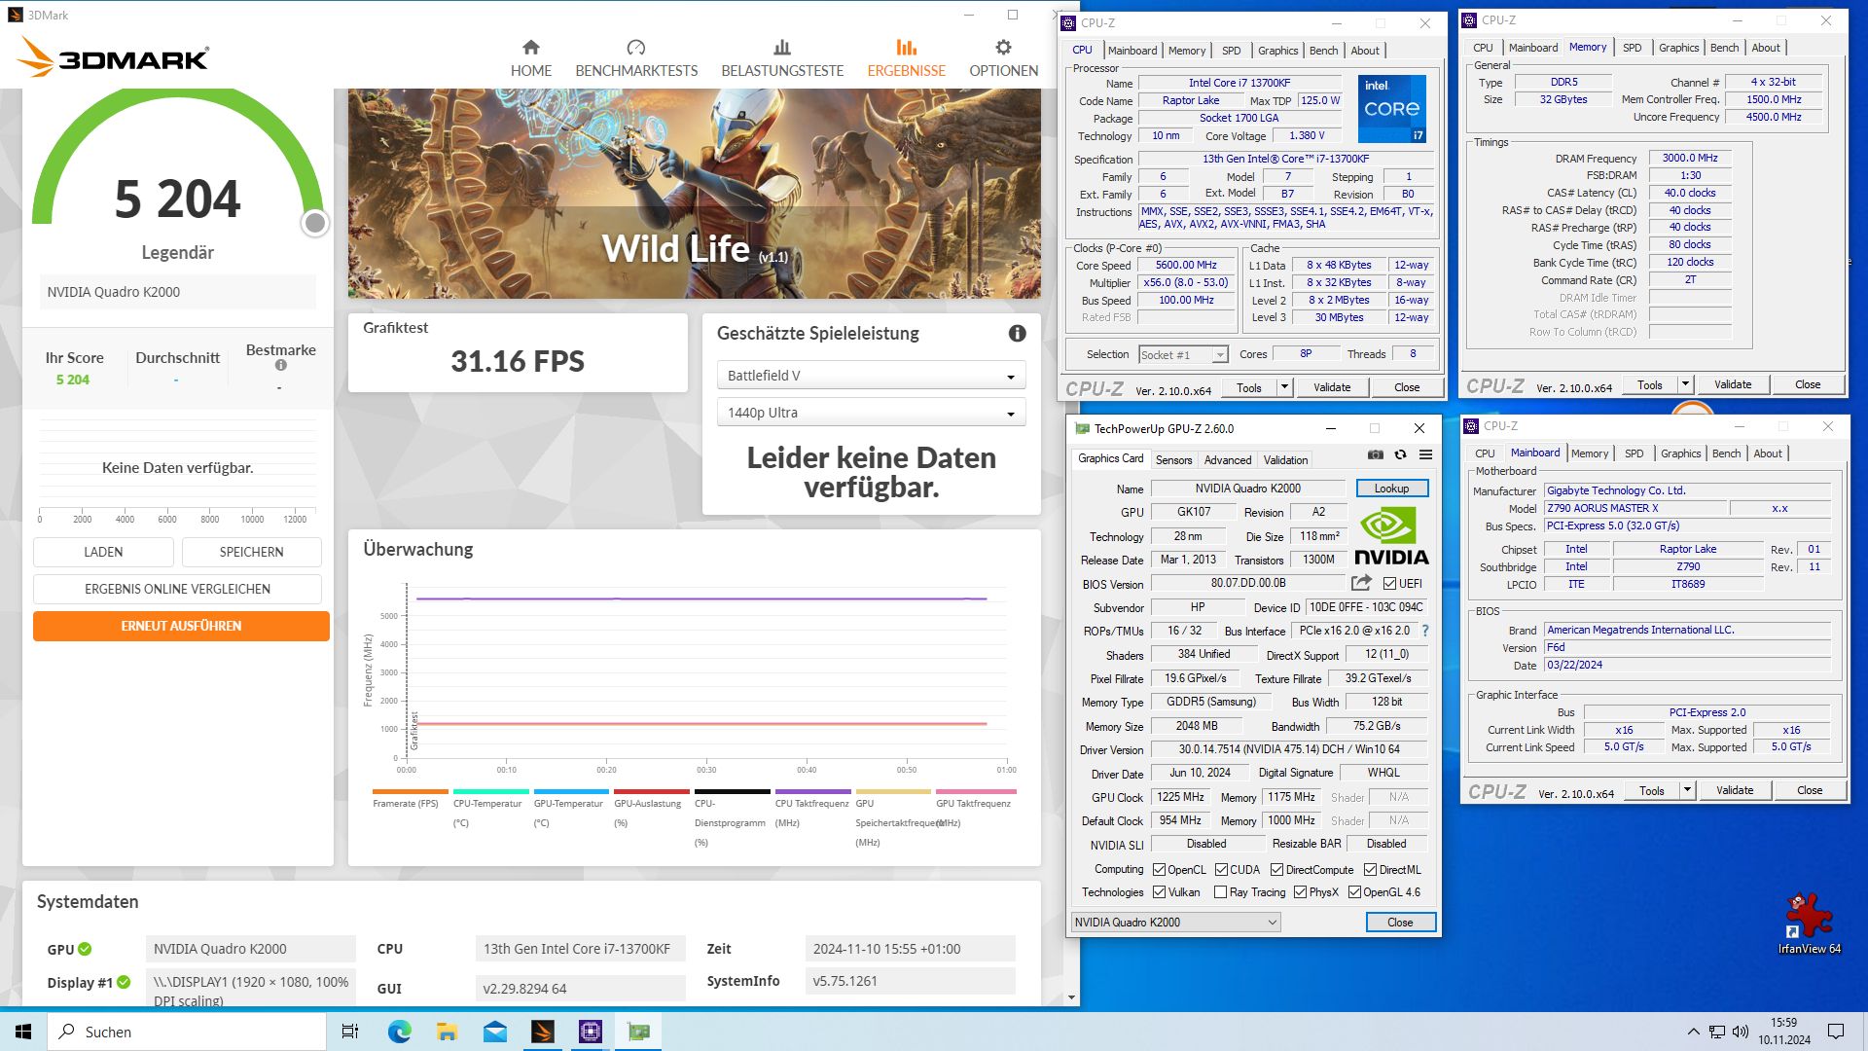The image size is (1868, 1051).
Task: Toggle the Vulkan checkbox
Action: (x=1159, y=892)
